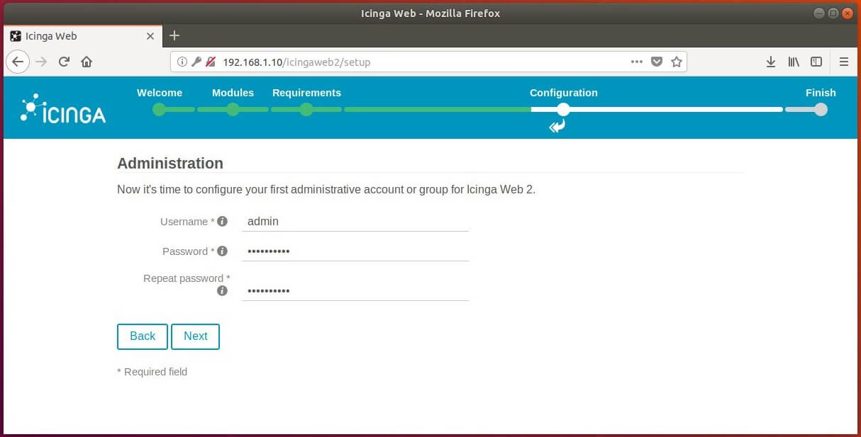Open page actions three-dot menu
Viewport: 861px width, 437px height.
tap(637, 62)
